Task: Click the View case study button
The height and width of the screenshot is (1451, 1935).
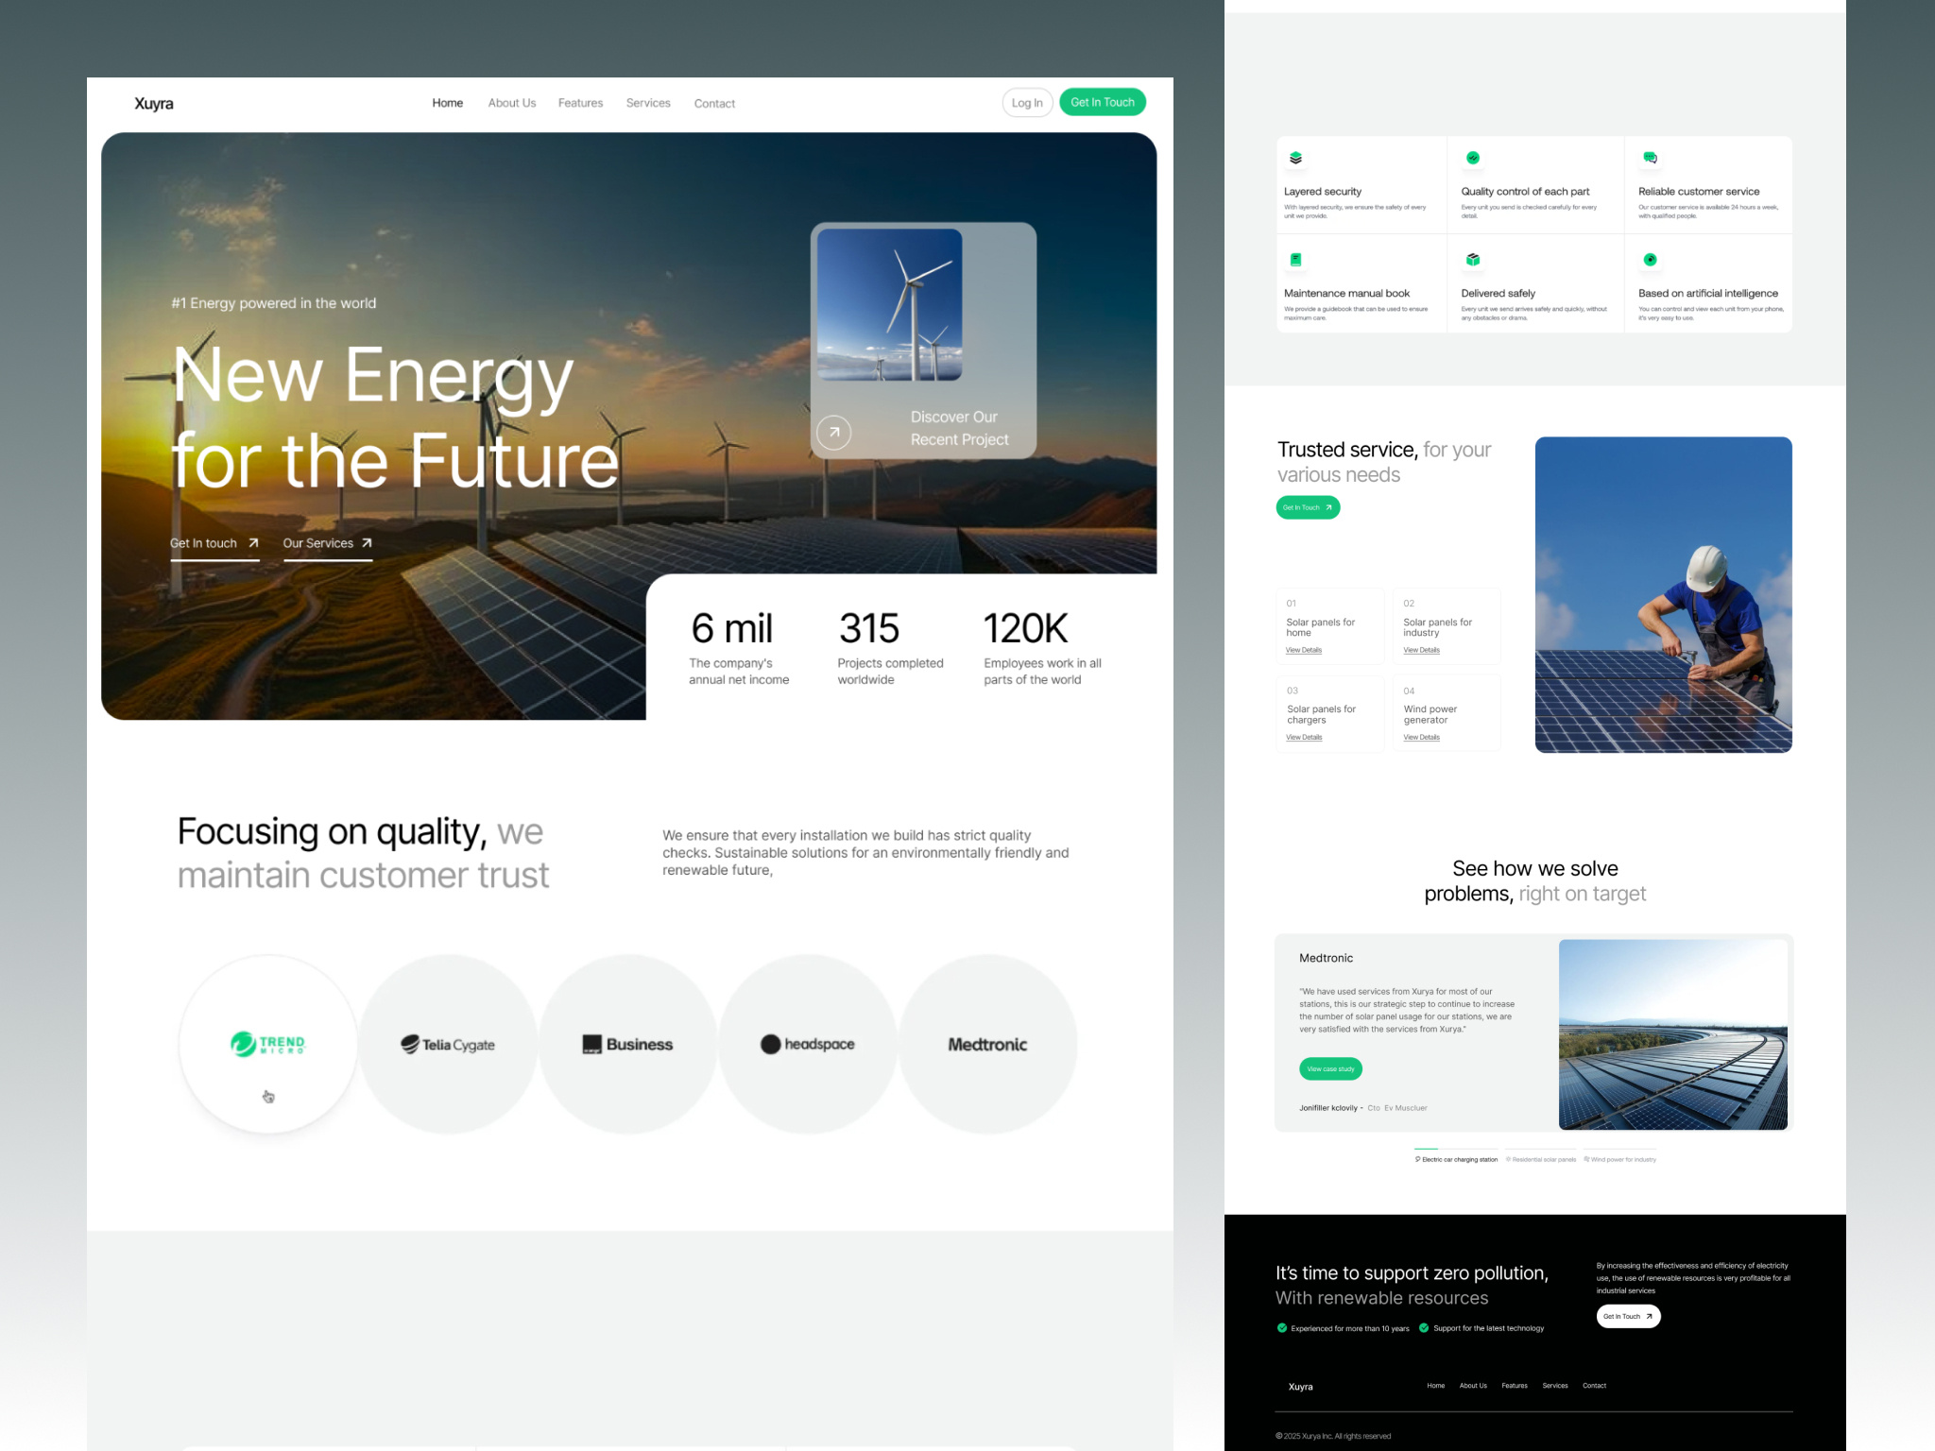Action: 1330,1068
